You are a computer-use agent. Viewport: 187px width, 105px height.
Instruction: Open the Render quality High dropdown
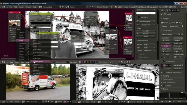(x=149, y=45)
